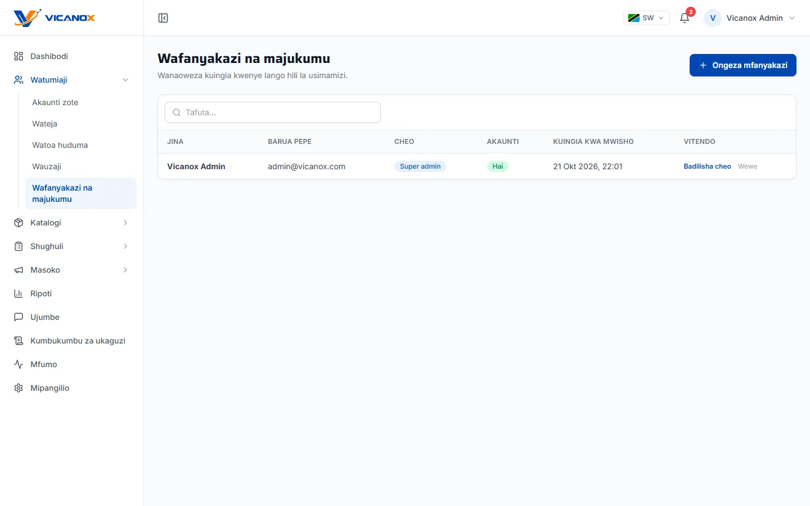
Task: Click the Shughuli clipboard icon
Action: tap(19, 246)
